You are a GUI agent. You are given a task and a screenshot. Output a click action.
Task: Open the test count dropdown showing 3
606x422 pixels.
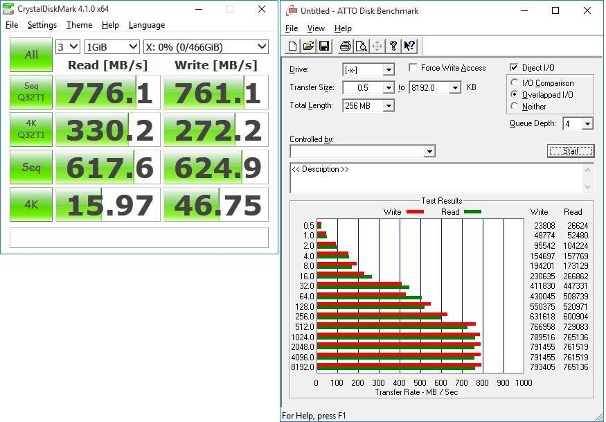68,47
